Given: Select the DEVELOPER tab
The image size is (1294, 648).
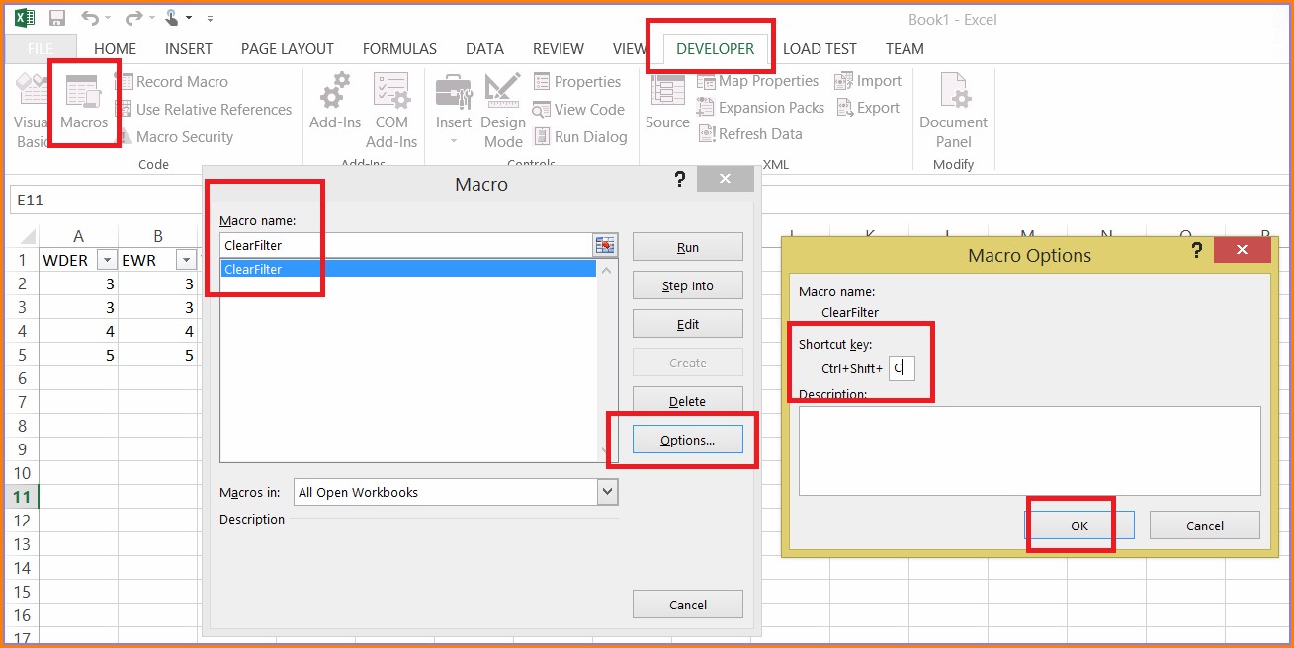Looking at the screenshot, I should [715, 48].
